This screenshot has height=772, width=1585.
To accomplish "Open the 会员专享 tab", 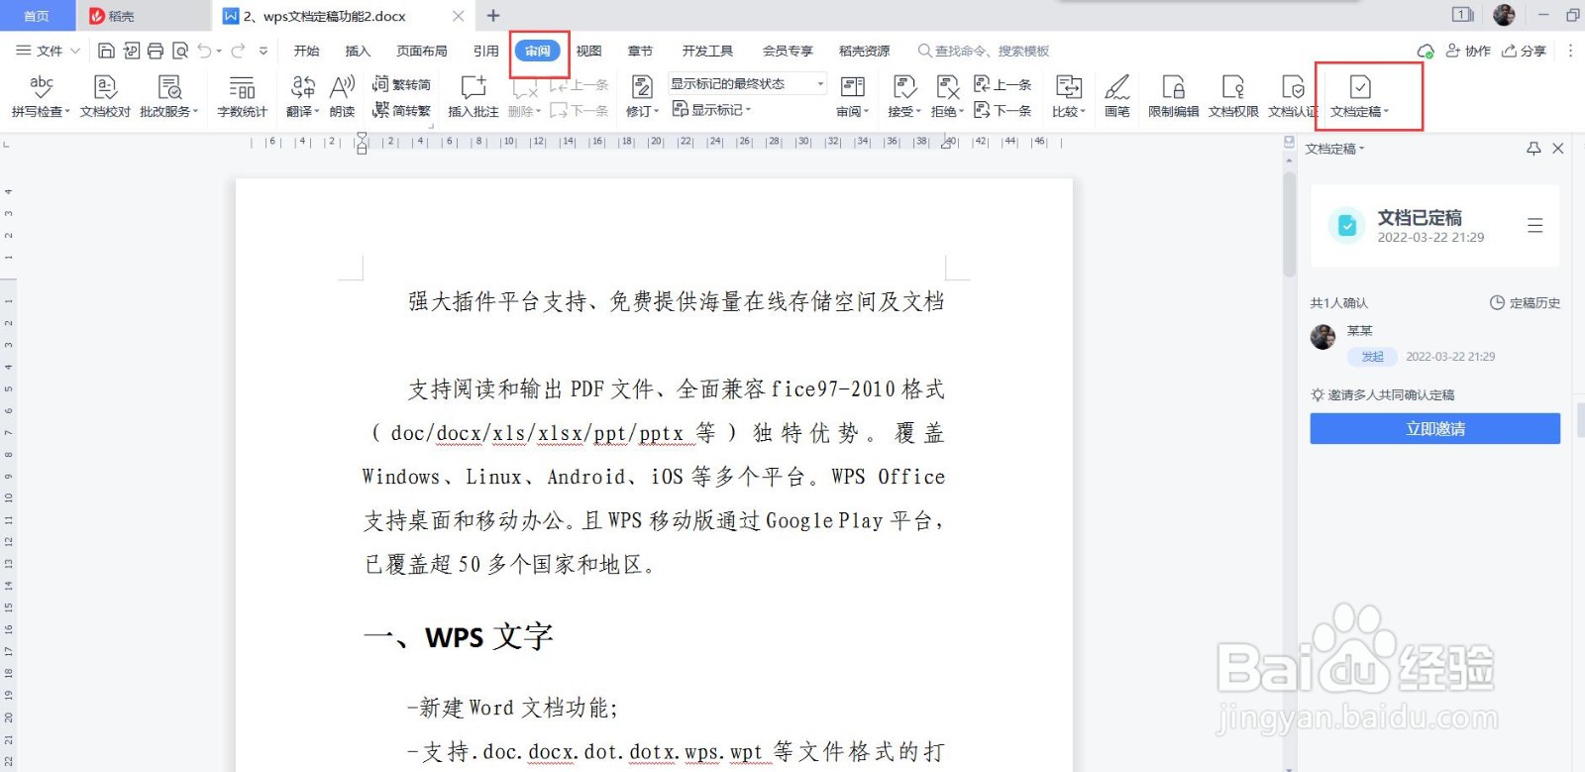I will pos(788,51).
